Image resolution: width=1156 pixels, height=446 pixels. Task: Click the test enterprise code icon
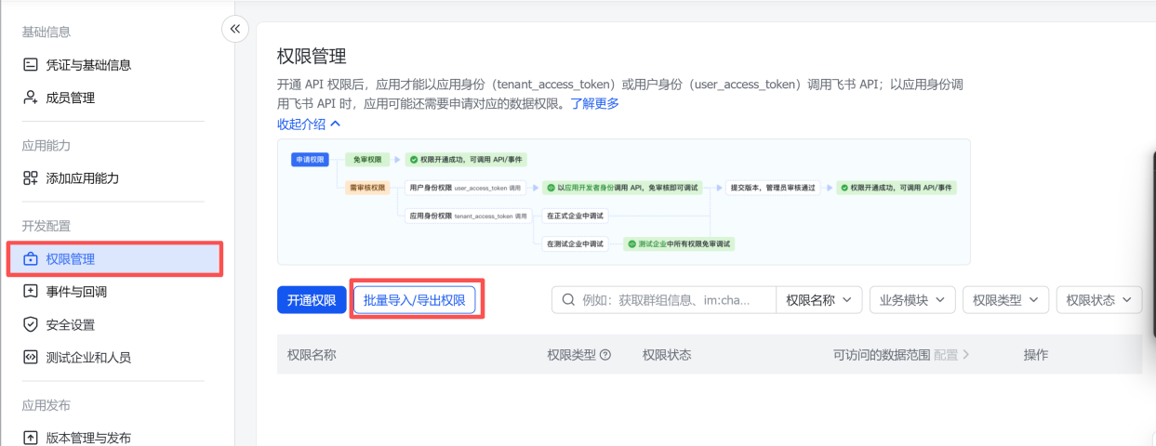[31, 357]
